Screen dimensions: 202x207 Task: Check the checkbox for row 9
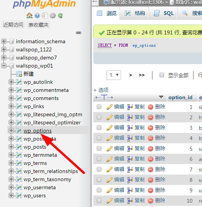coord(99,190)
